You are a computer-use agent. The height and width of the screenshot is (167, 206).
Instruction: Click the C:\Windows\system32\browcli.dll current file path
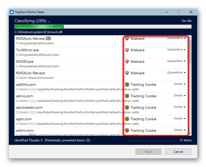38,32
